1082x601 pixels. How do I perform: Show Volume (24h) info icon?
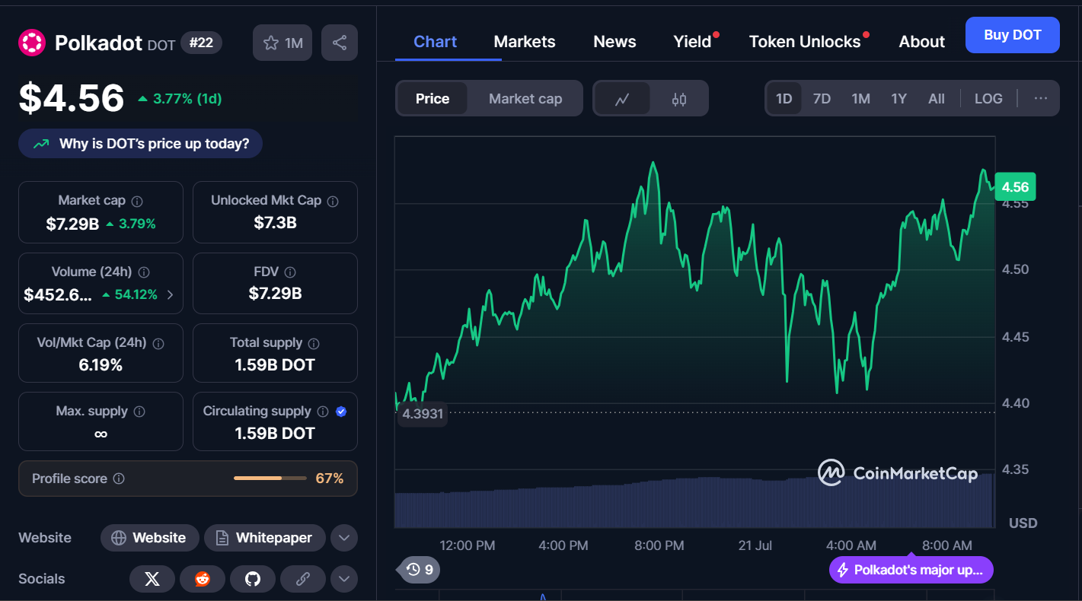click(144, 272)
